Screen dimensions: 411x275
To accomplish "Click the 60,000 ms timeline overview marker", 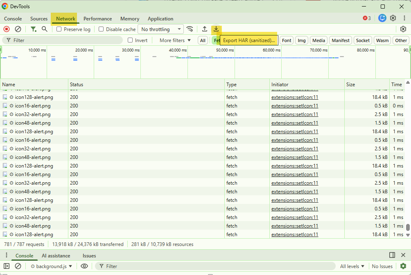I will [x=271, y=50].
